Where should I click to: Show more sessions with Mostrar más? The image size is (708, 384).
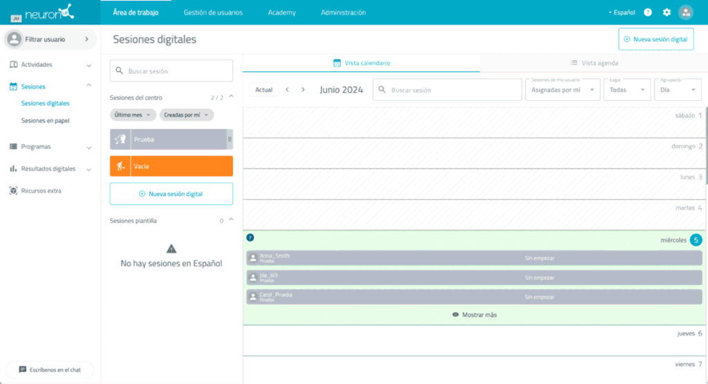coord(474,315)
